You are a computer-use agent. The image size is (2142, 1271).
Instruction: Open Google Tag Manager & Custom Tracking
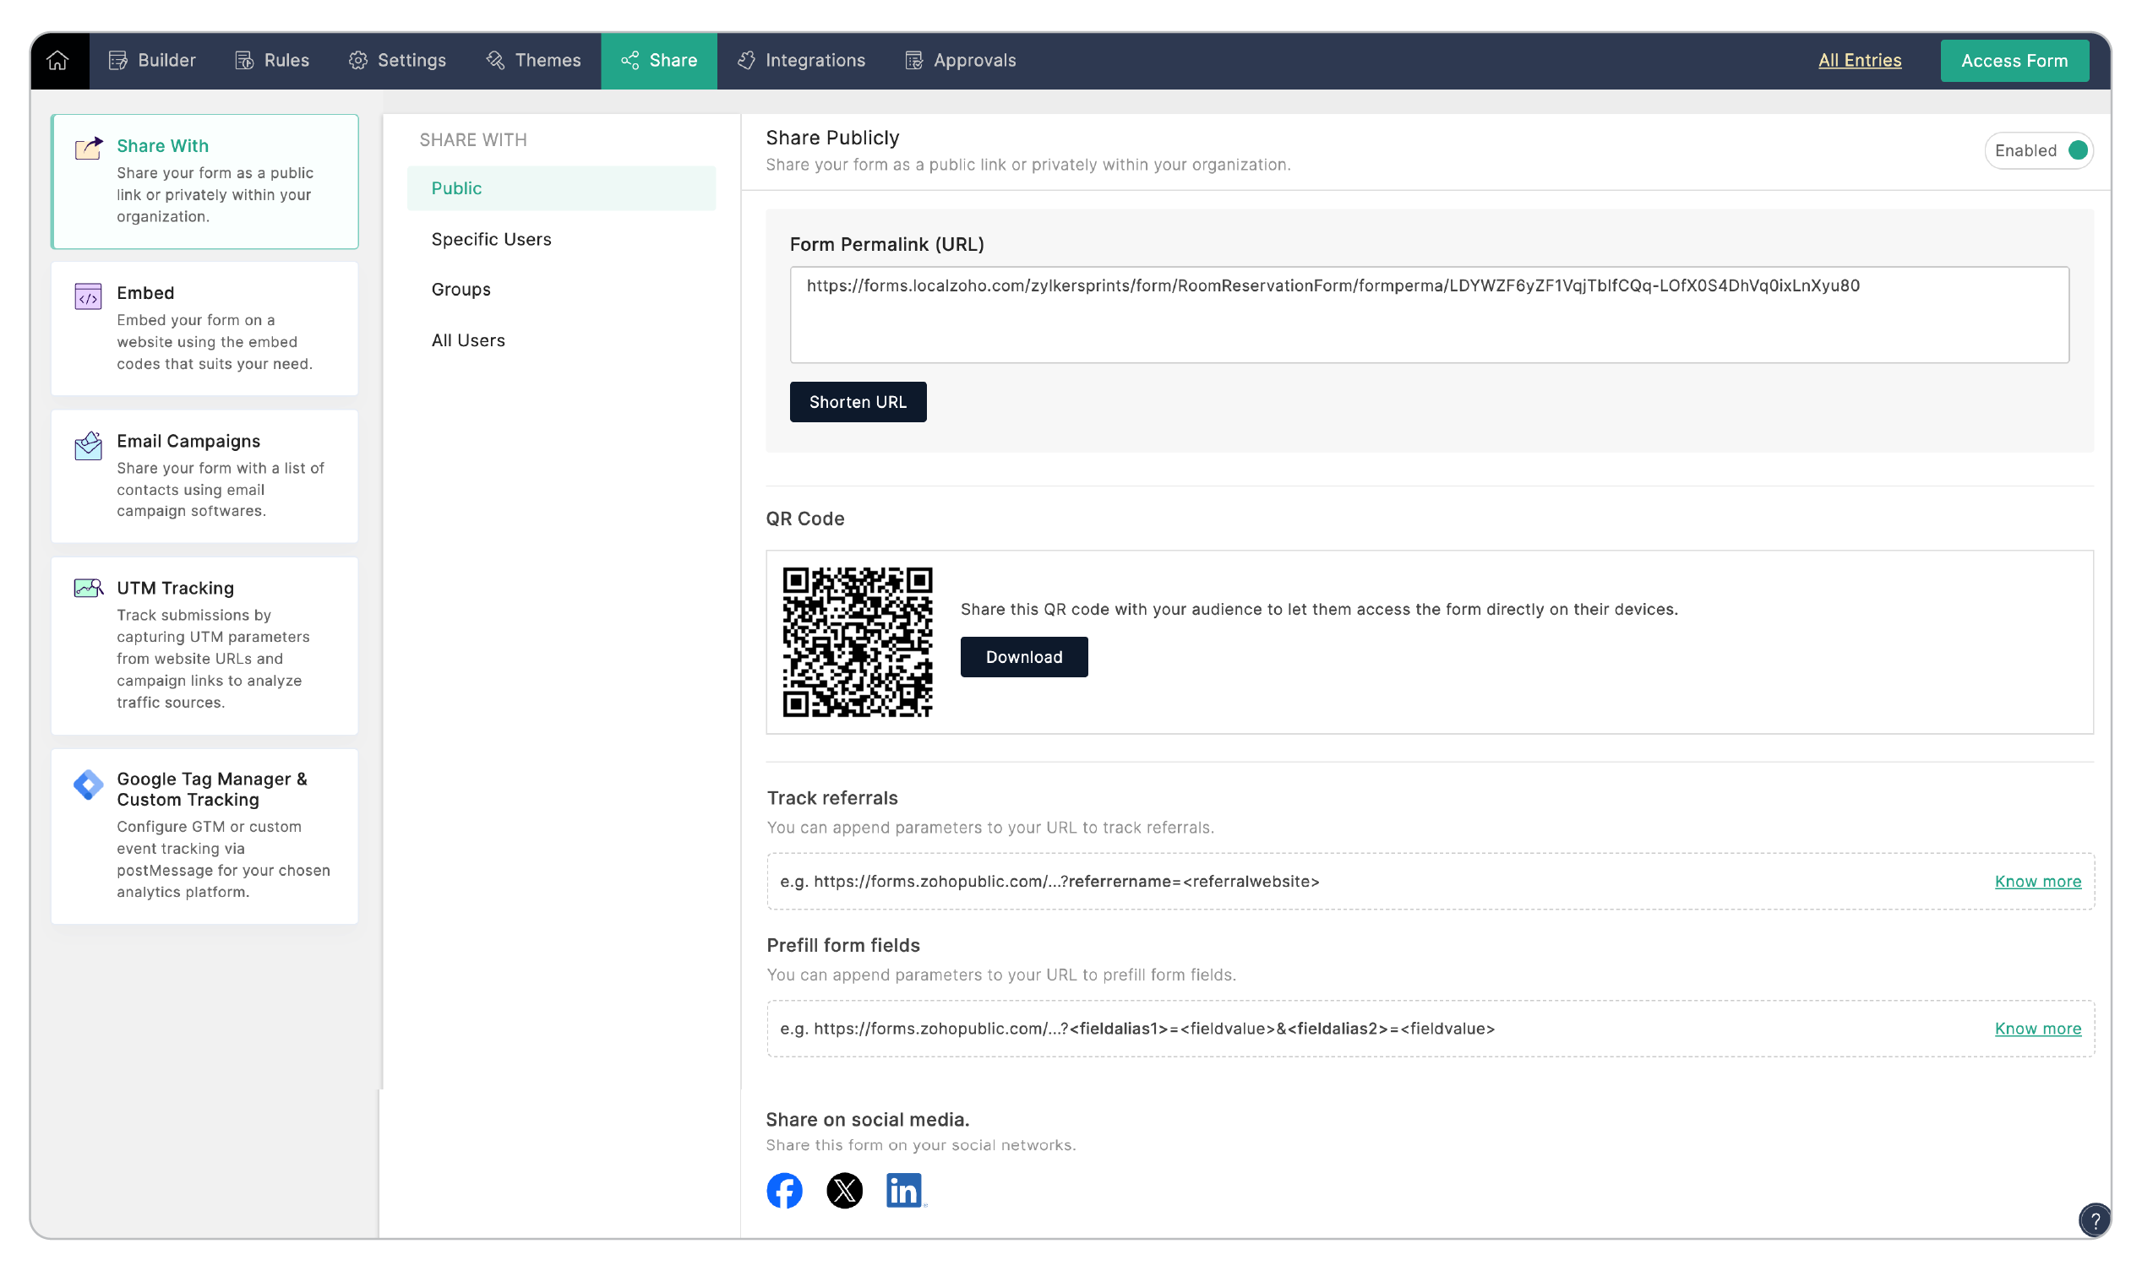pyautogui.click(x=204, y=835)
